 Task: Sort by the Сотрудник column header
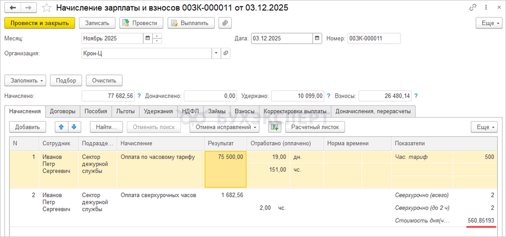[x=59, y=143]
